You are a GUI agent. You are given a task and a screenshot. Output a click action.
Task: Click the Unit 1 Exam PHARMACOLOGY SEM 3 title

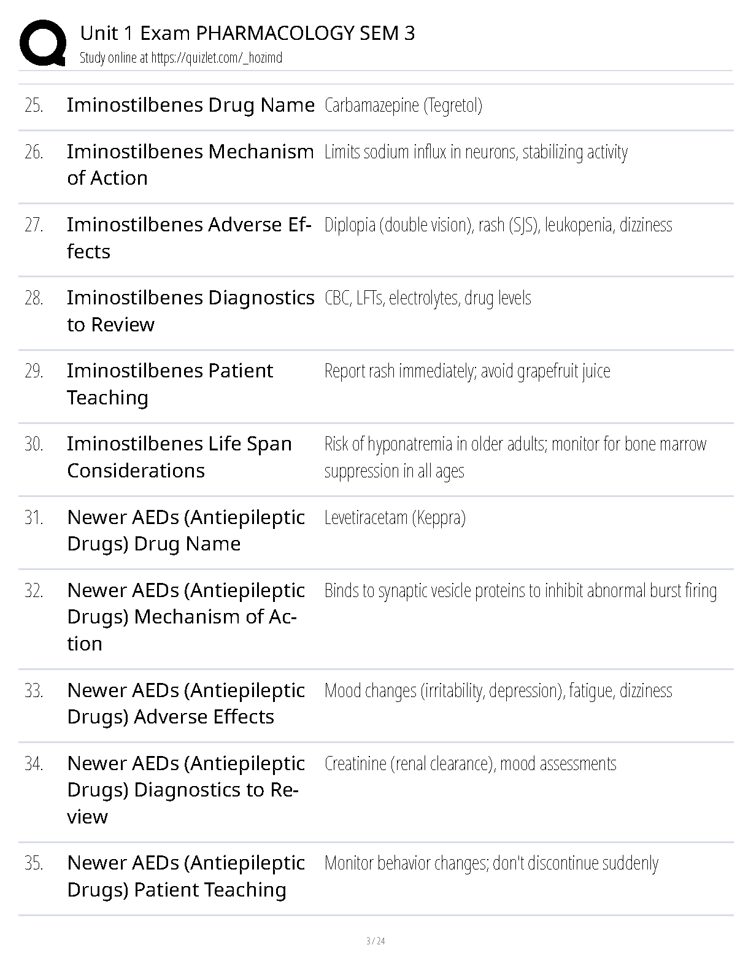(x=247, y=33)
